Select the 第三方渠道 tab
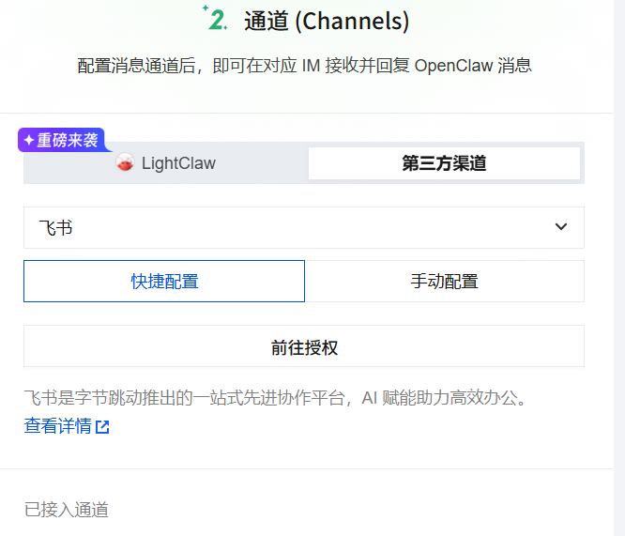The image size is (625, 536). tap(444, 163)
